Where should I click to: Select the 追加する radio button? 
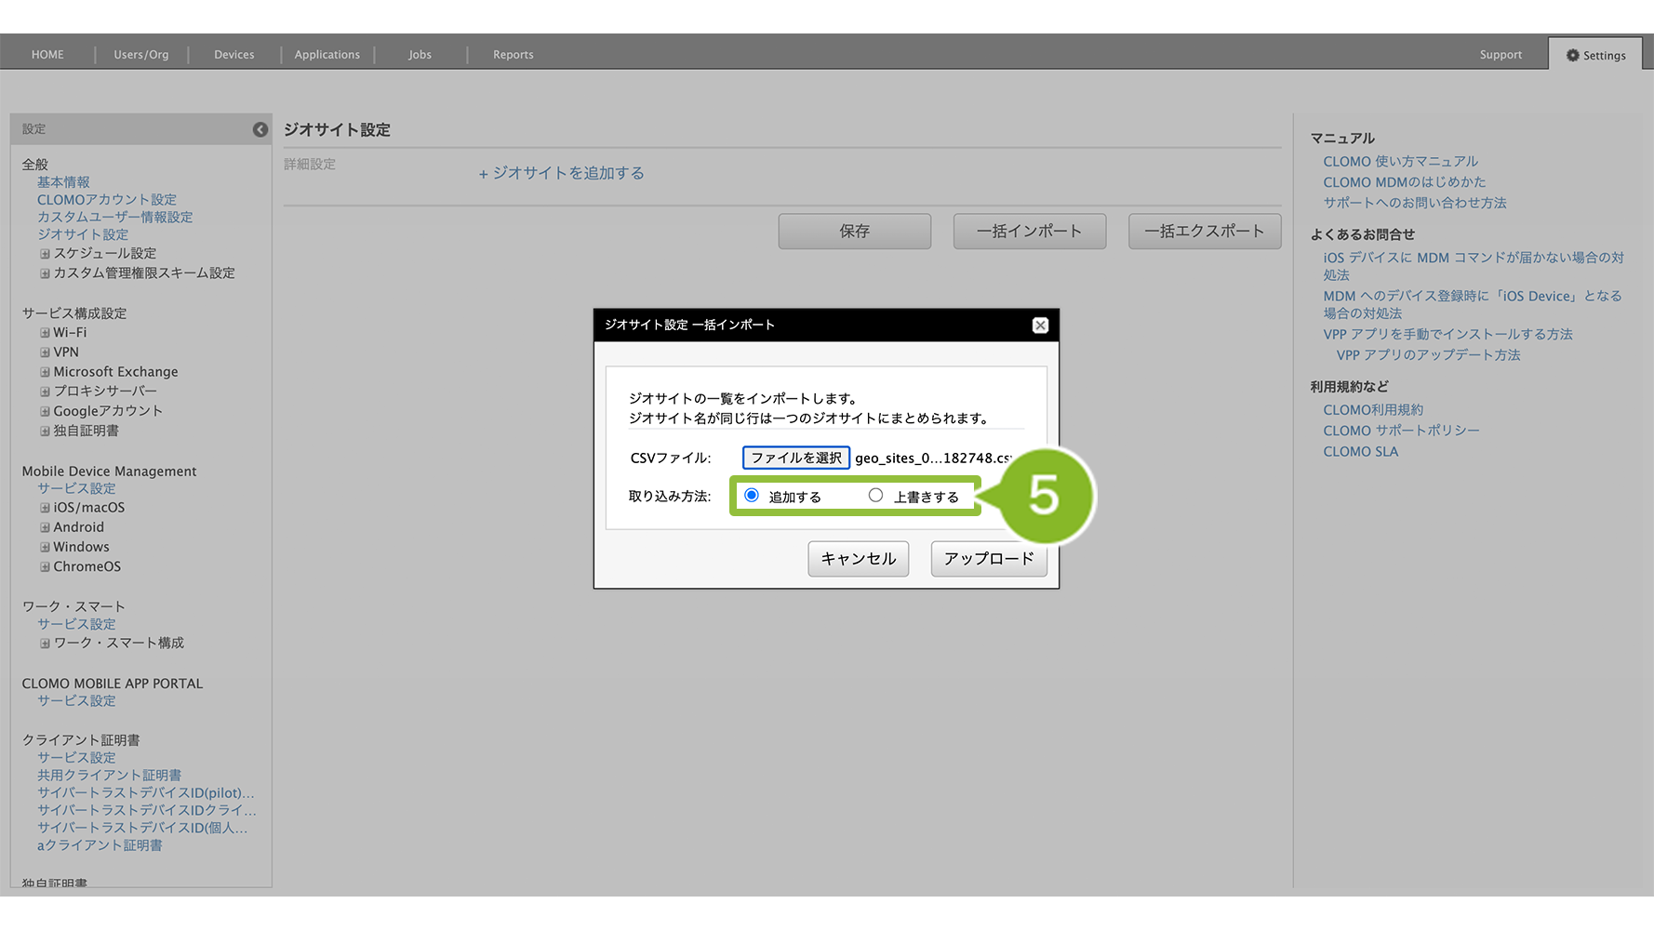[x=752, y=496]
